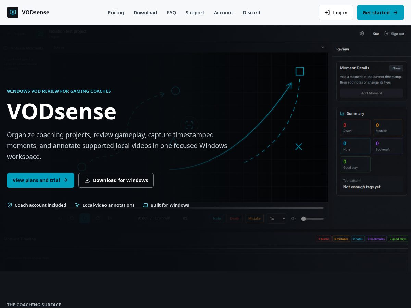This screenshot has width=411, height=308.
Task: Click the 'Top pattern' label
Action: (352, 181)
